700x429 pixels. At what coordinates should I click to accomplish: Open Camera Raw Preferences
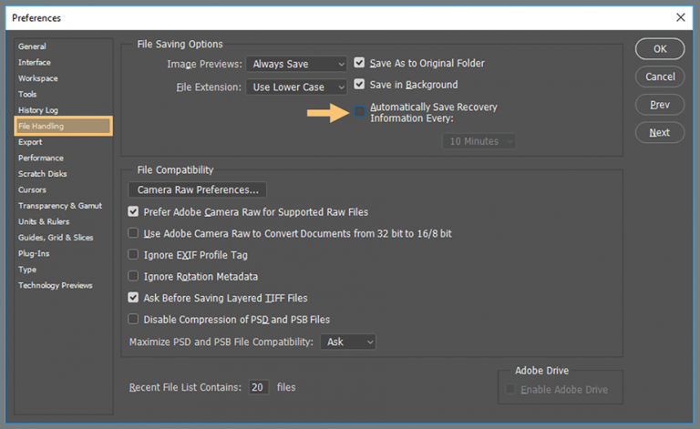click(198, 190)
